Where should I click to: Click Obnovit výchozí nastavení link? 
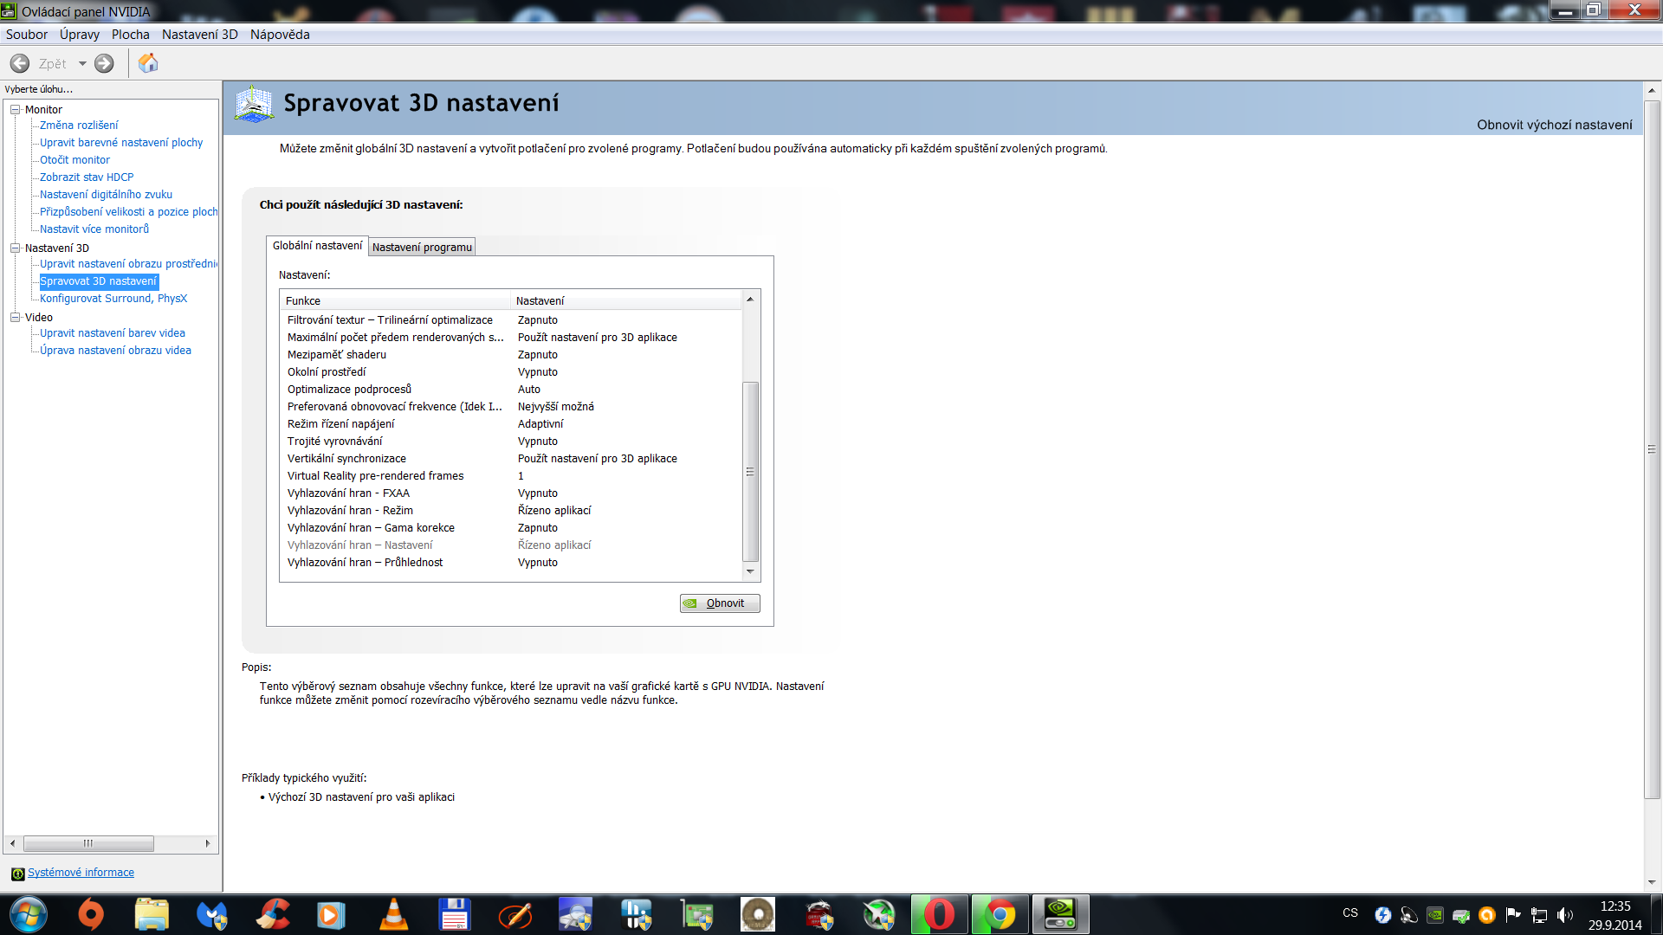1554,125
